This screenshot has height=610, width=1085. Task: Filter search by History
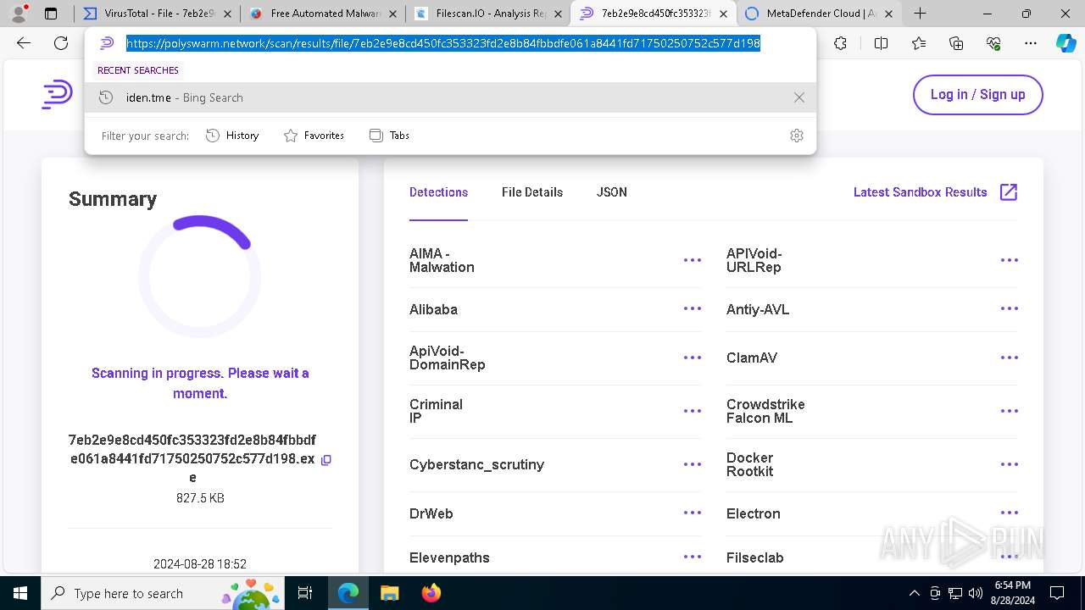tap(232, 136)
